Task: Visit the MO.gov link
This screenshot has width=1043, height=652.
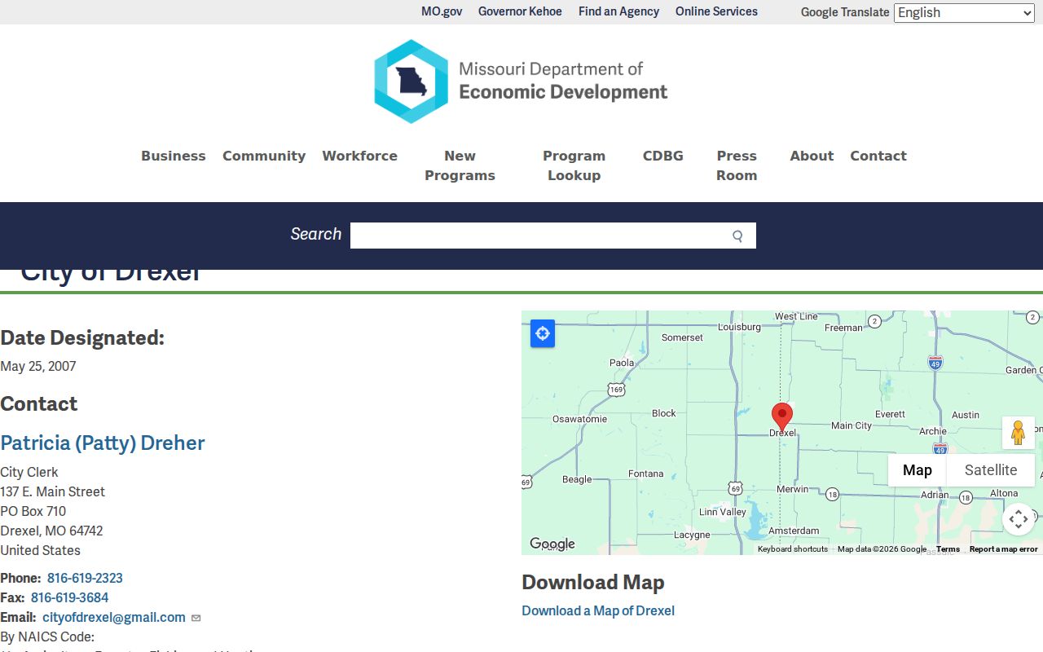Action: click(x=442, y=11)
